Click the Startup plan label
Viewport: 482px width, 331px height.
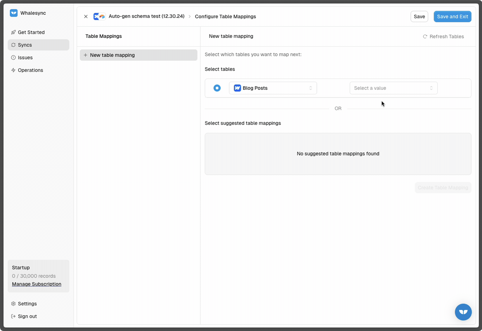pyautogui.click(x=21, y=268)
